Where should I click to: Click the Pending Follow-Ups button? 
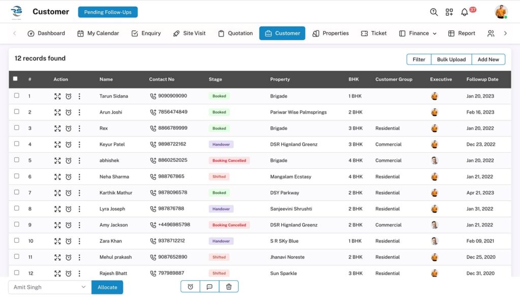(x=108, y=12)
